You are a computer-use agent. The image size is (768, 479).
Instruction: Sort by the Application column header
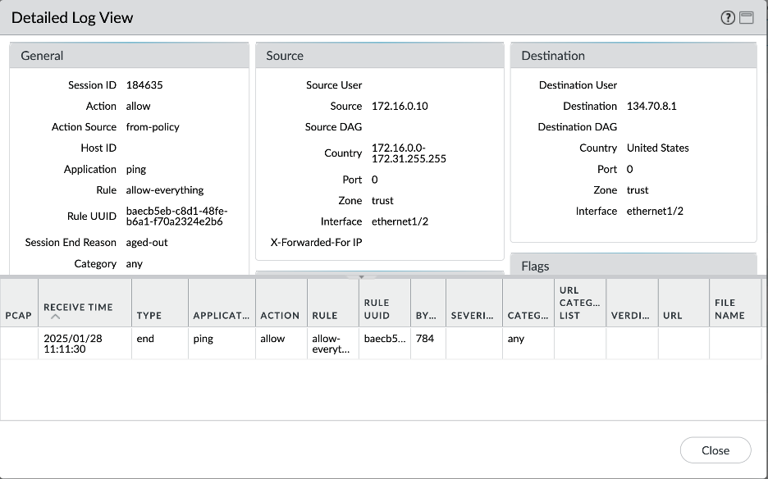(x=221, y=315)
